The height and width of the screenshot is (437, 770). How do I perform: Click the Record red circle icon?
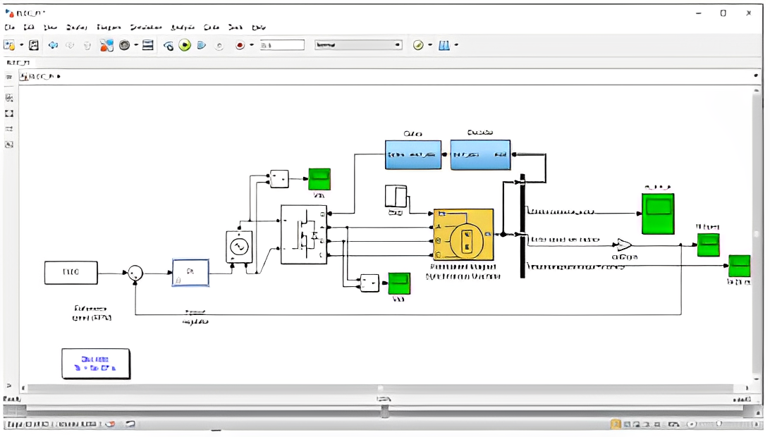(240, 45)
